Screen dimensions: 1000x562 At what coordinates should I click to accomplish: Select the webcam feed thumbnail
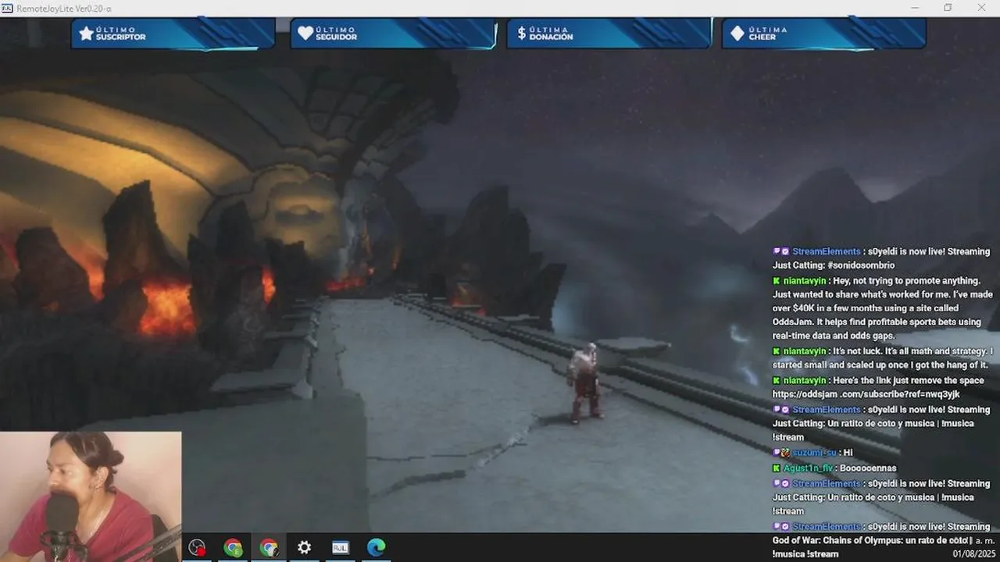pyautogui.click(x=91, y=496)
